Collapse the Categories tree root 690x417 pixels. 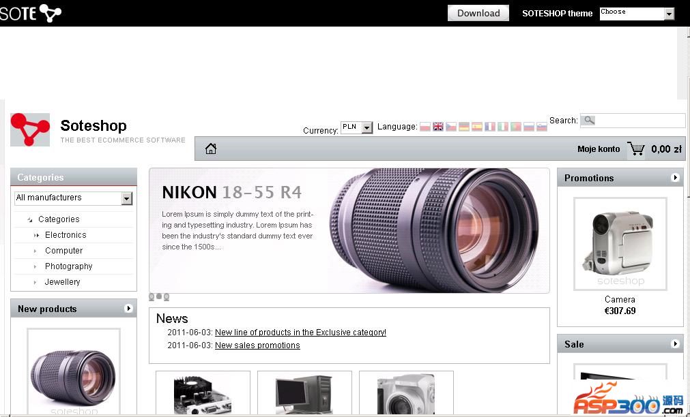[x=29, y=219]
